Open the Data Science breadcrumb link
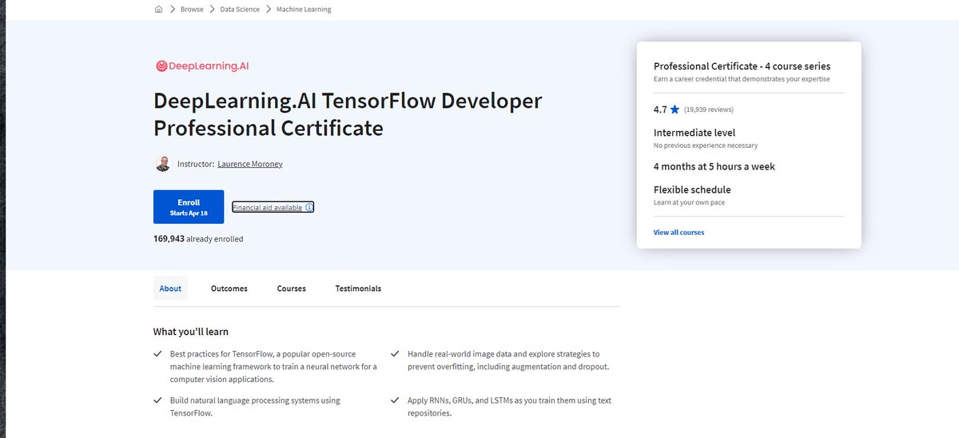The image size is (959, 438). click(239, 10)
